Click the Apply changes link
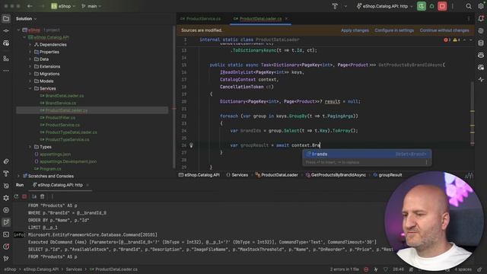487x274 pixels. (355, 30)
